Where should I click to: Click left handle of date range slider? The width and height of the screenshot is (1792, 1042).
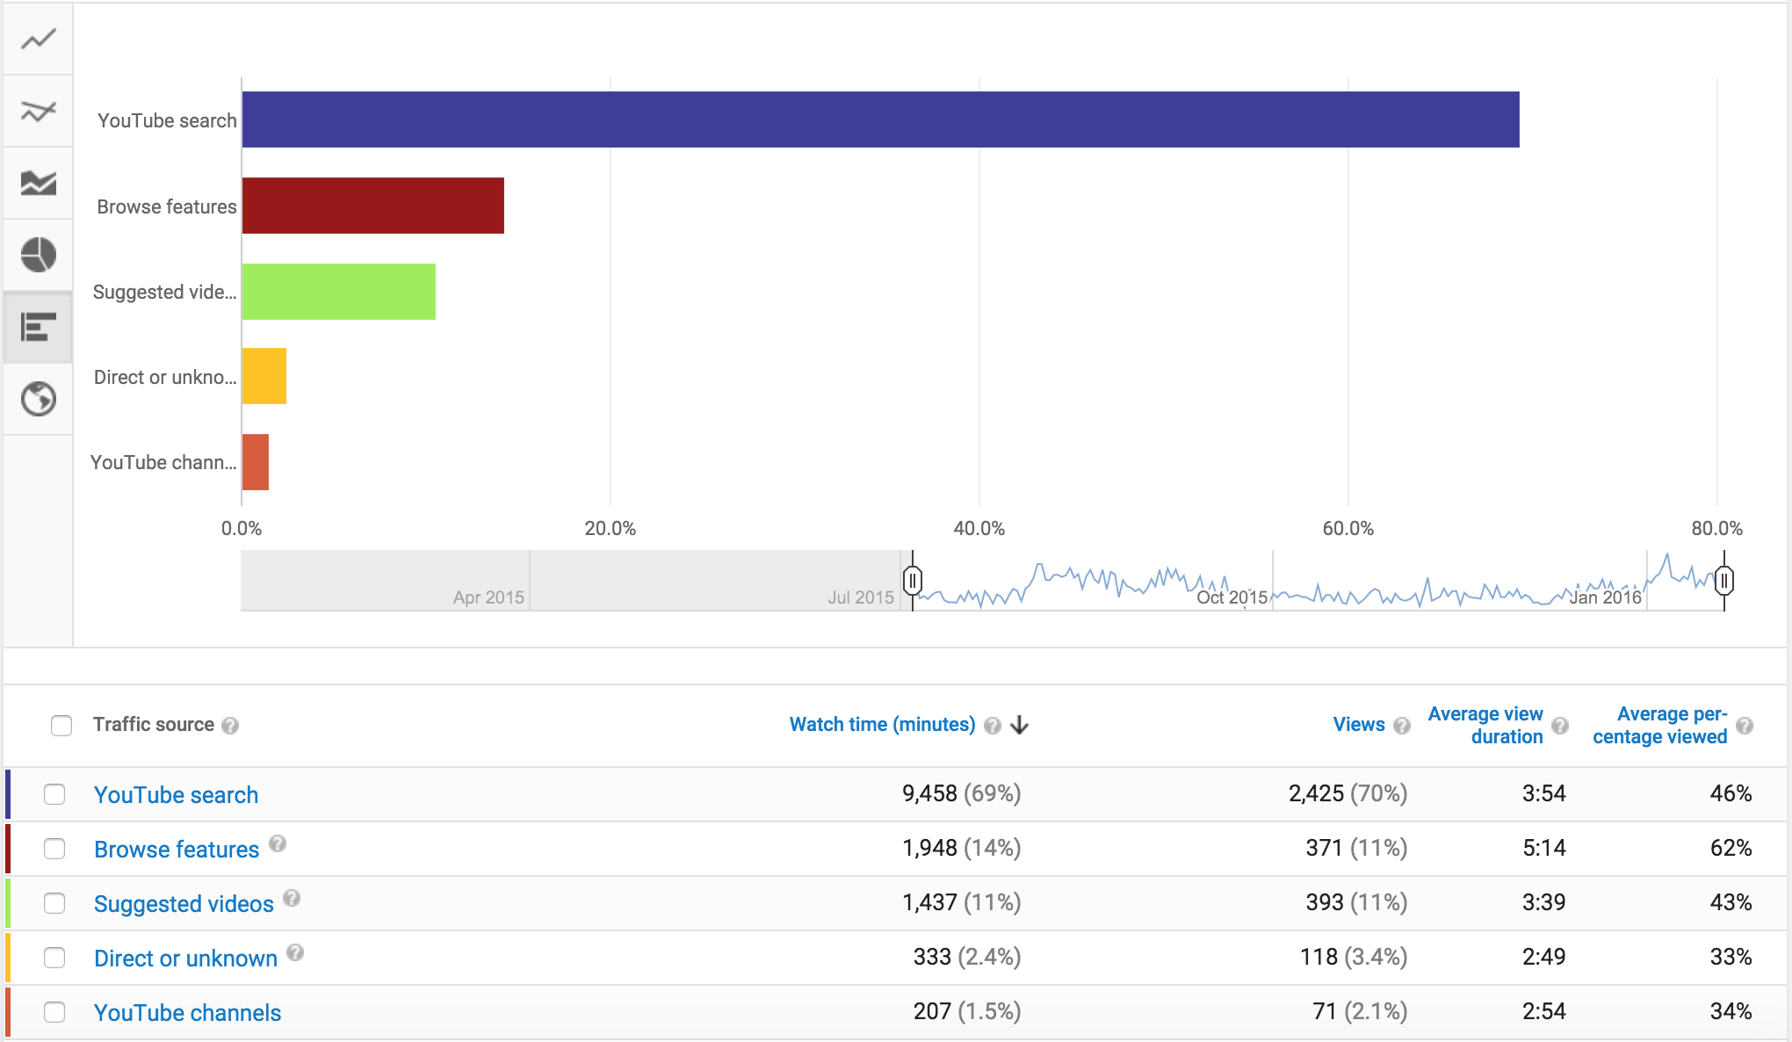[913, 581]
